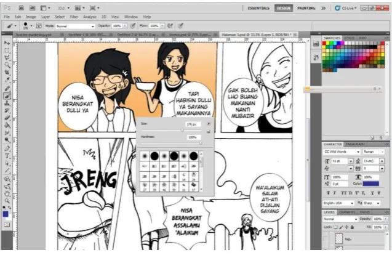This screenshot has height=255, width=392.
Task: Open the Image menu
Action: tap(31, 17)
